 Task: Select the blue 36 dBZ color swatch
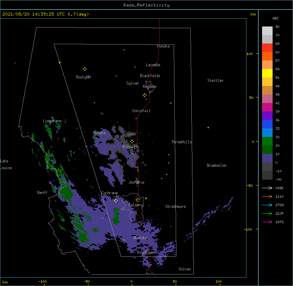point(267,124)
